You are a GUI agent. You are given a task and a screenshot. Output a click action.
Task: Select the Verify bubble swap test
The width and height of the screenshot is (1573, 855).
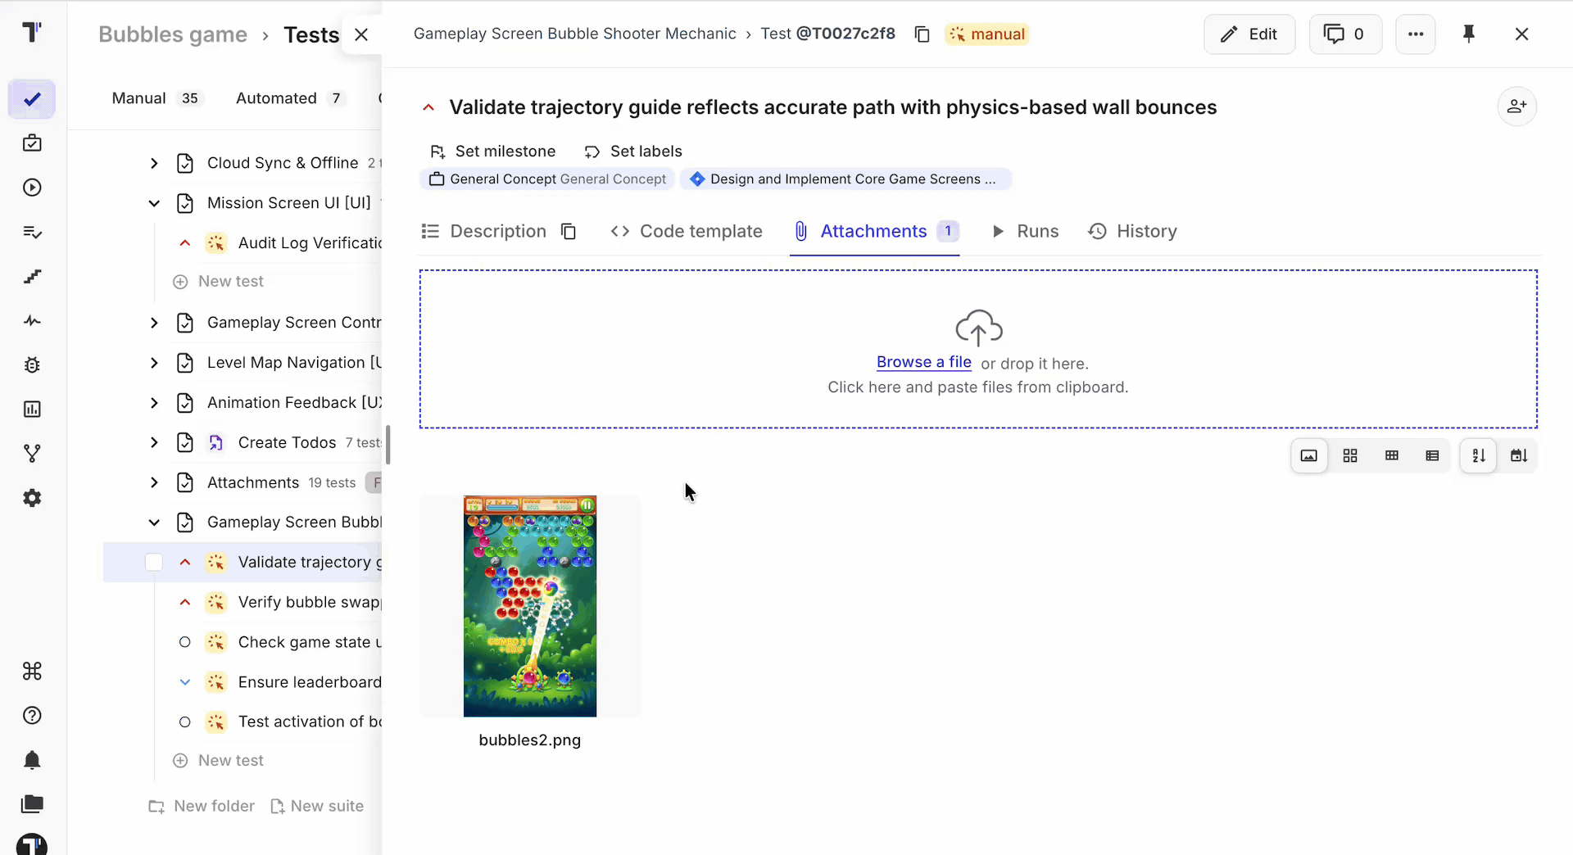tap(310, 603)
